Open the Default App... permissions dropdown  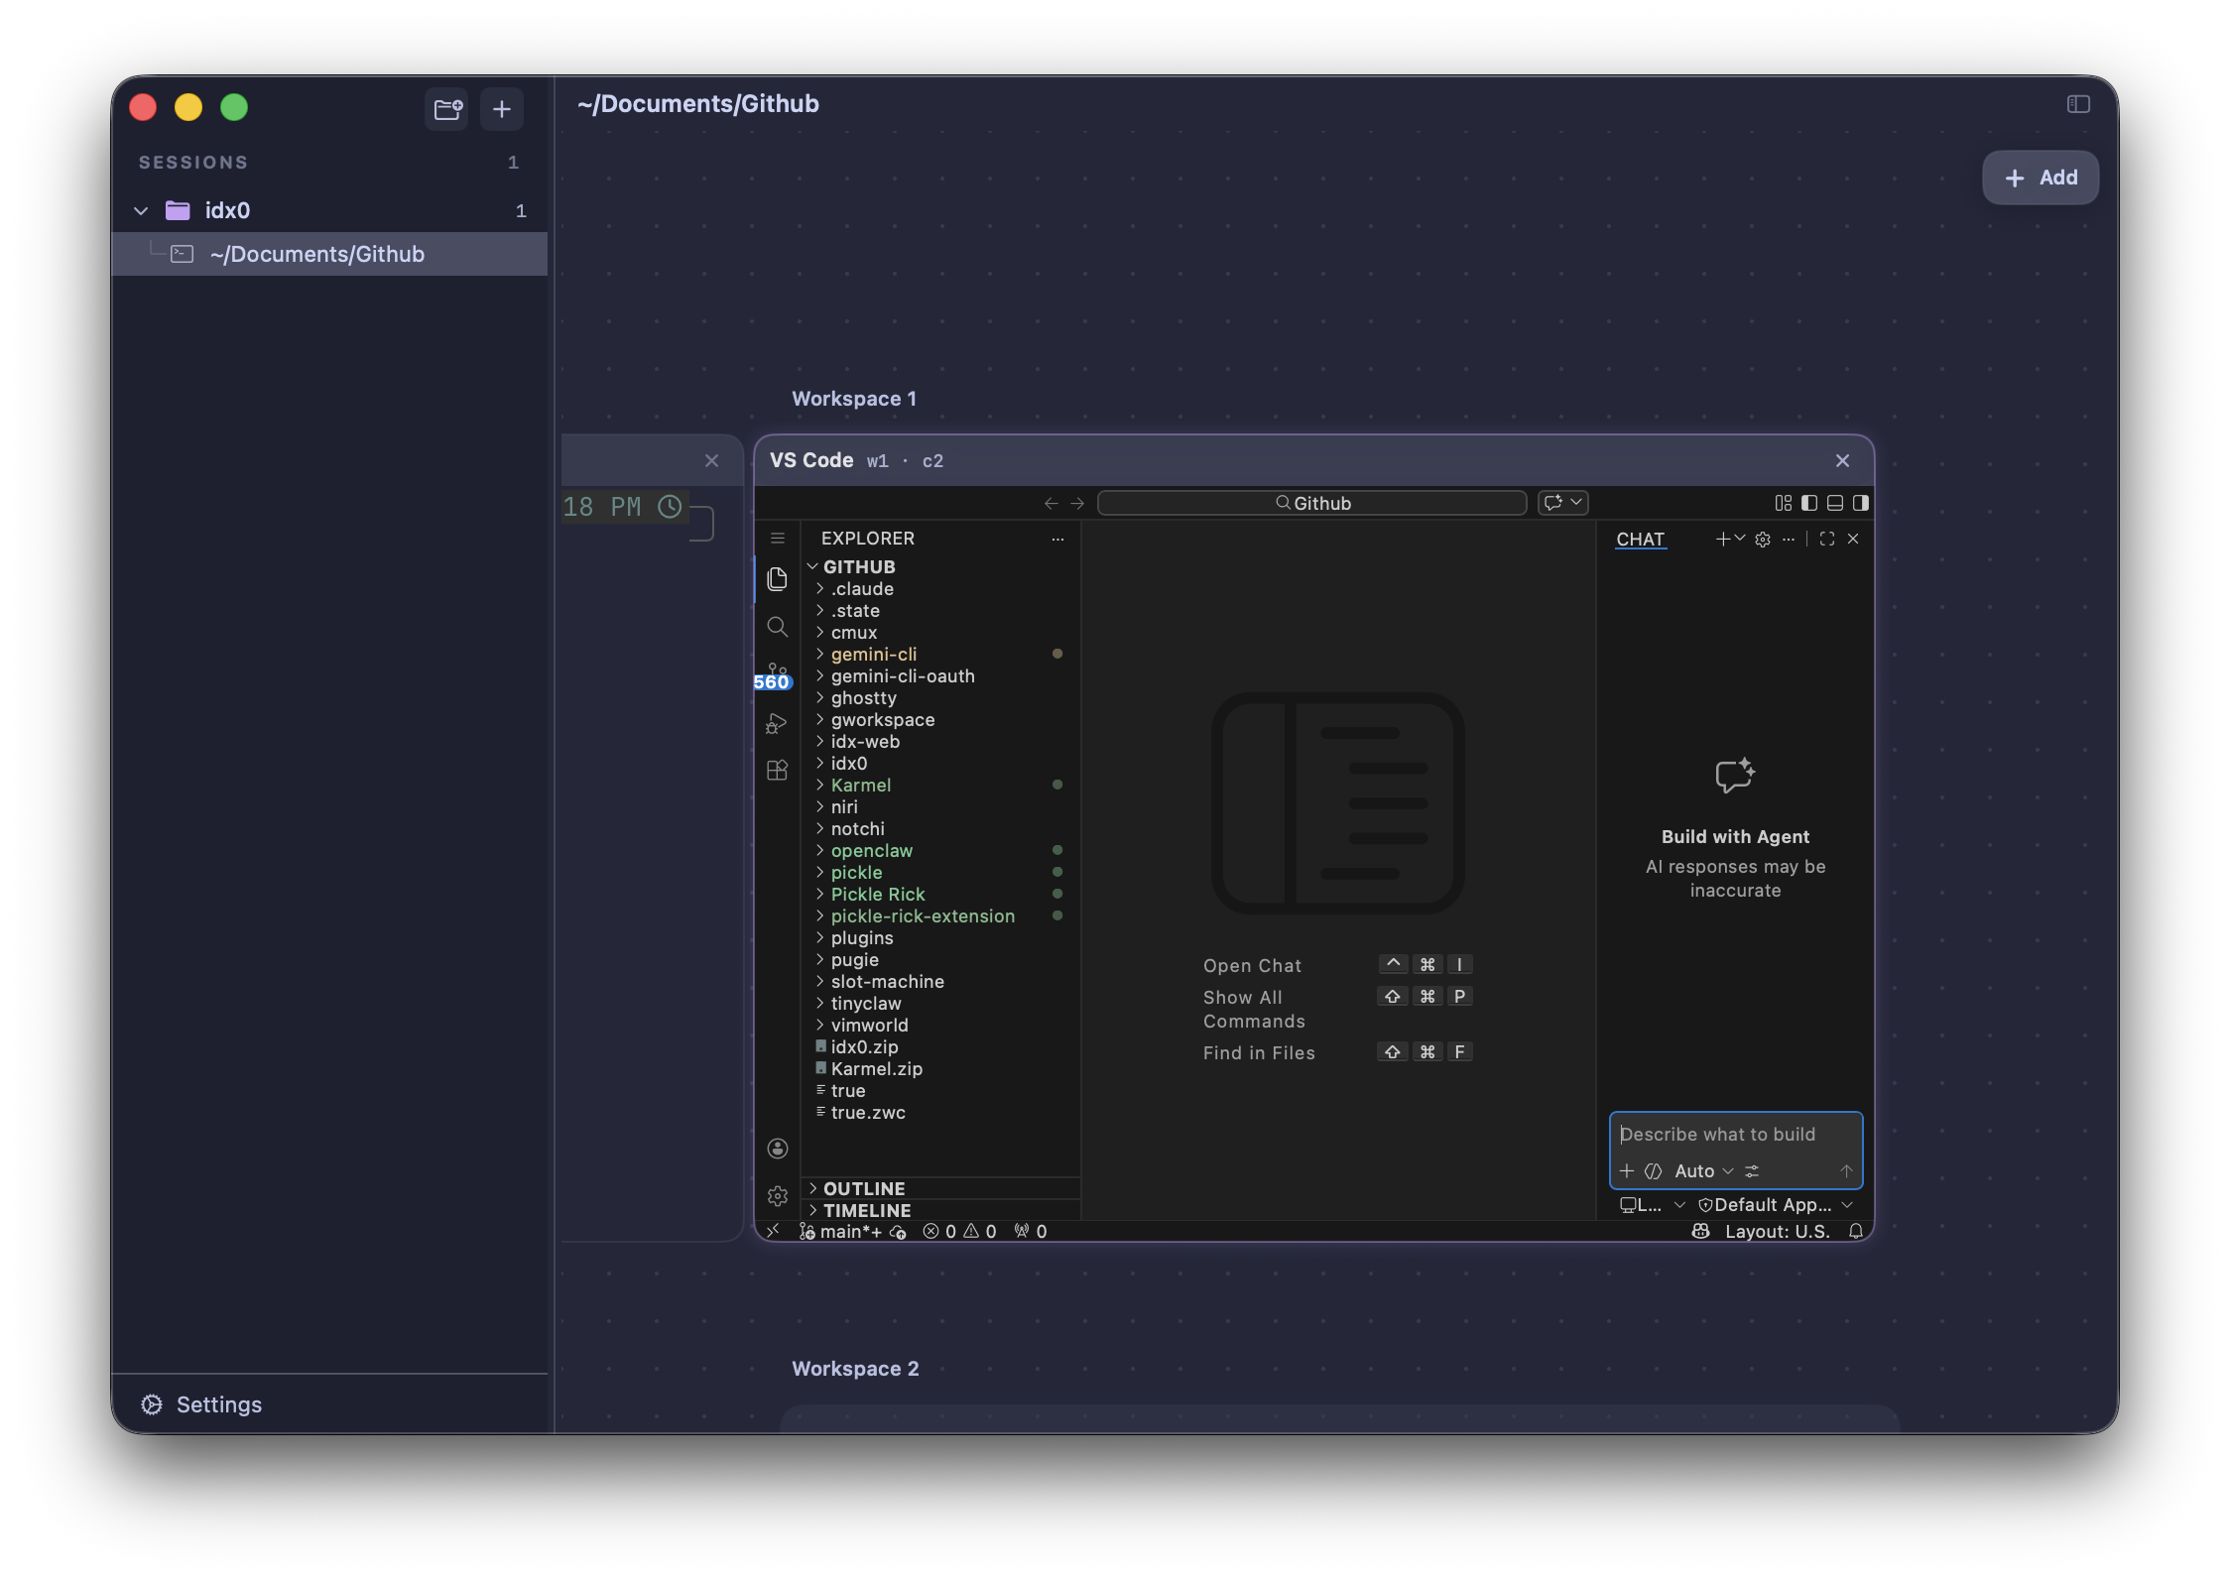pos(1777,1205)
